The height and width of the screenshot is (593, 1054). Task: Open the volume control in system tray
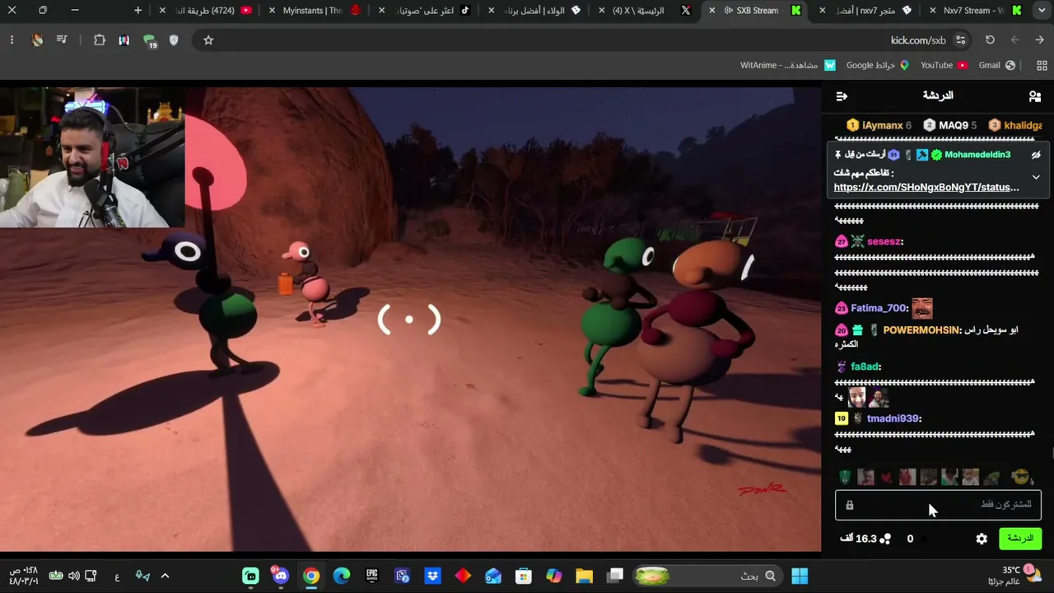73,577
